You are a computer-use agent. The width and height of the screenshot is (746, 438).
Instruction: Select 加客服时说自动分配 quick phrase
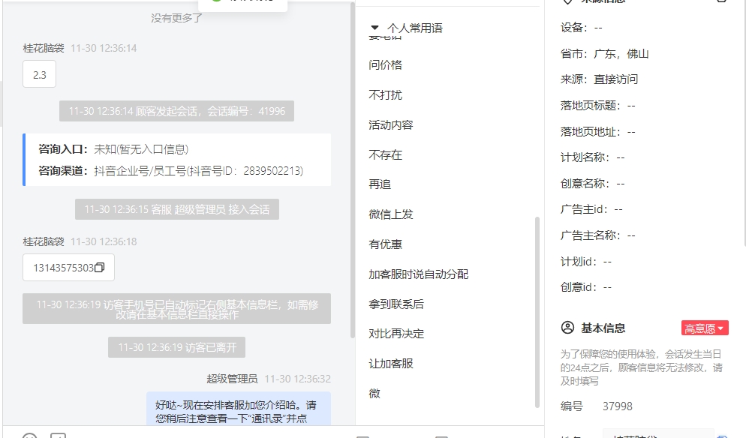click(419, 274)
